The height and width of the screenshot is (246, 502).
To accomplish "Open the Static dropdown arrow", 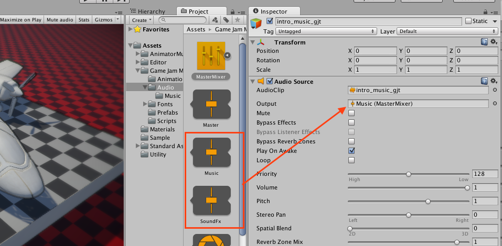I will point(494,21).
